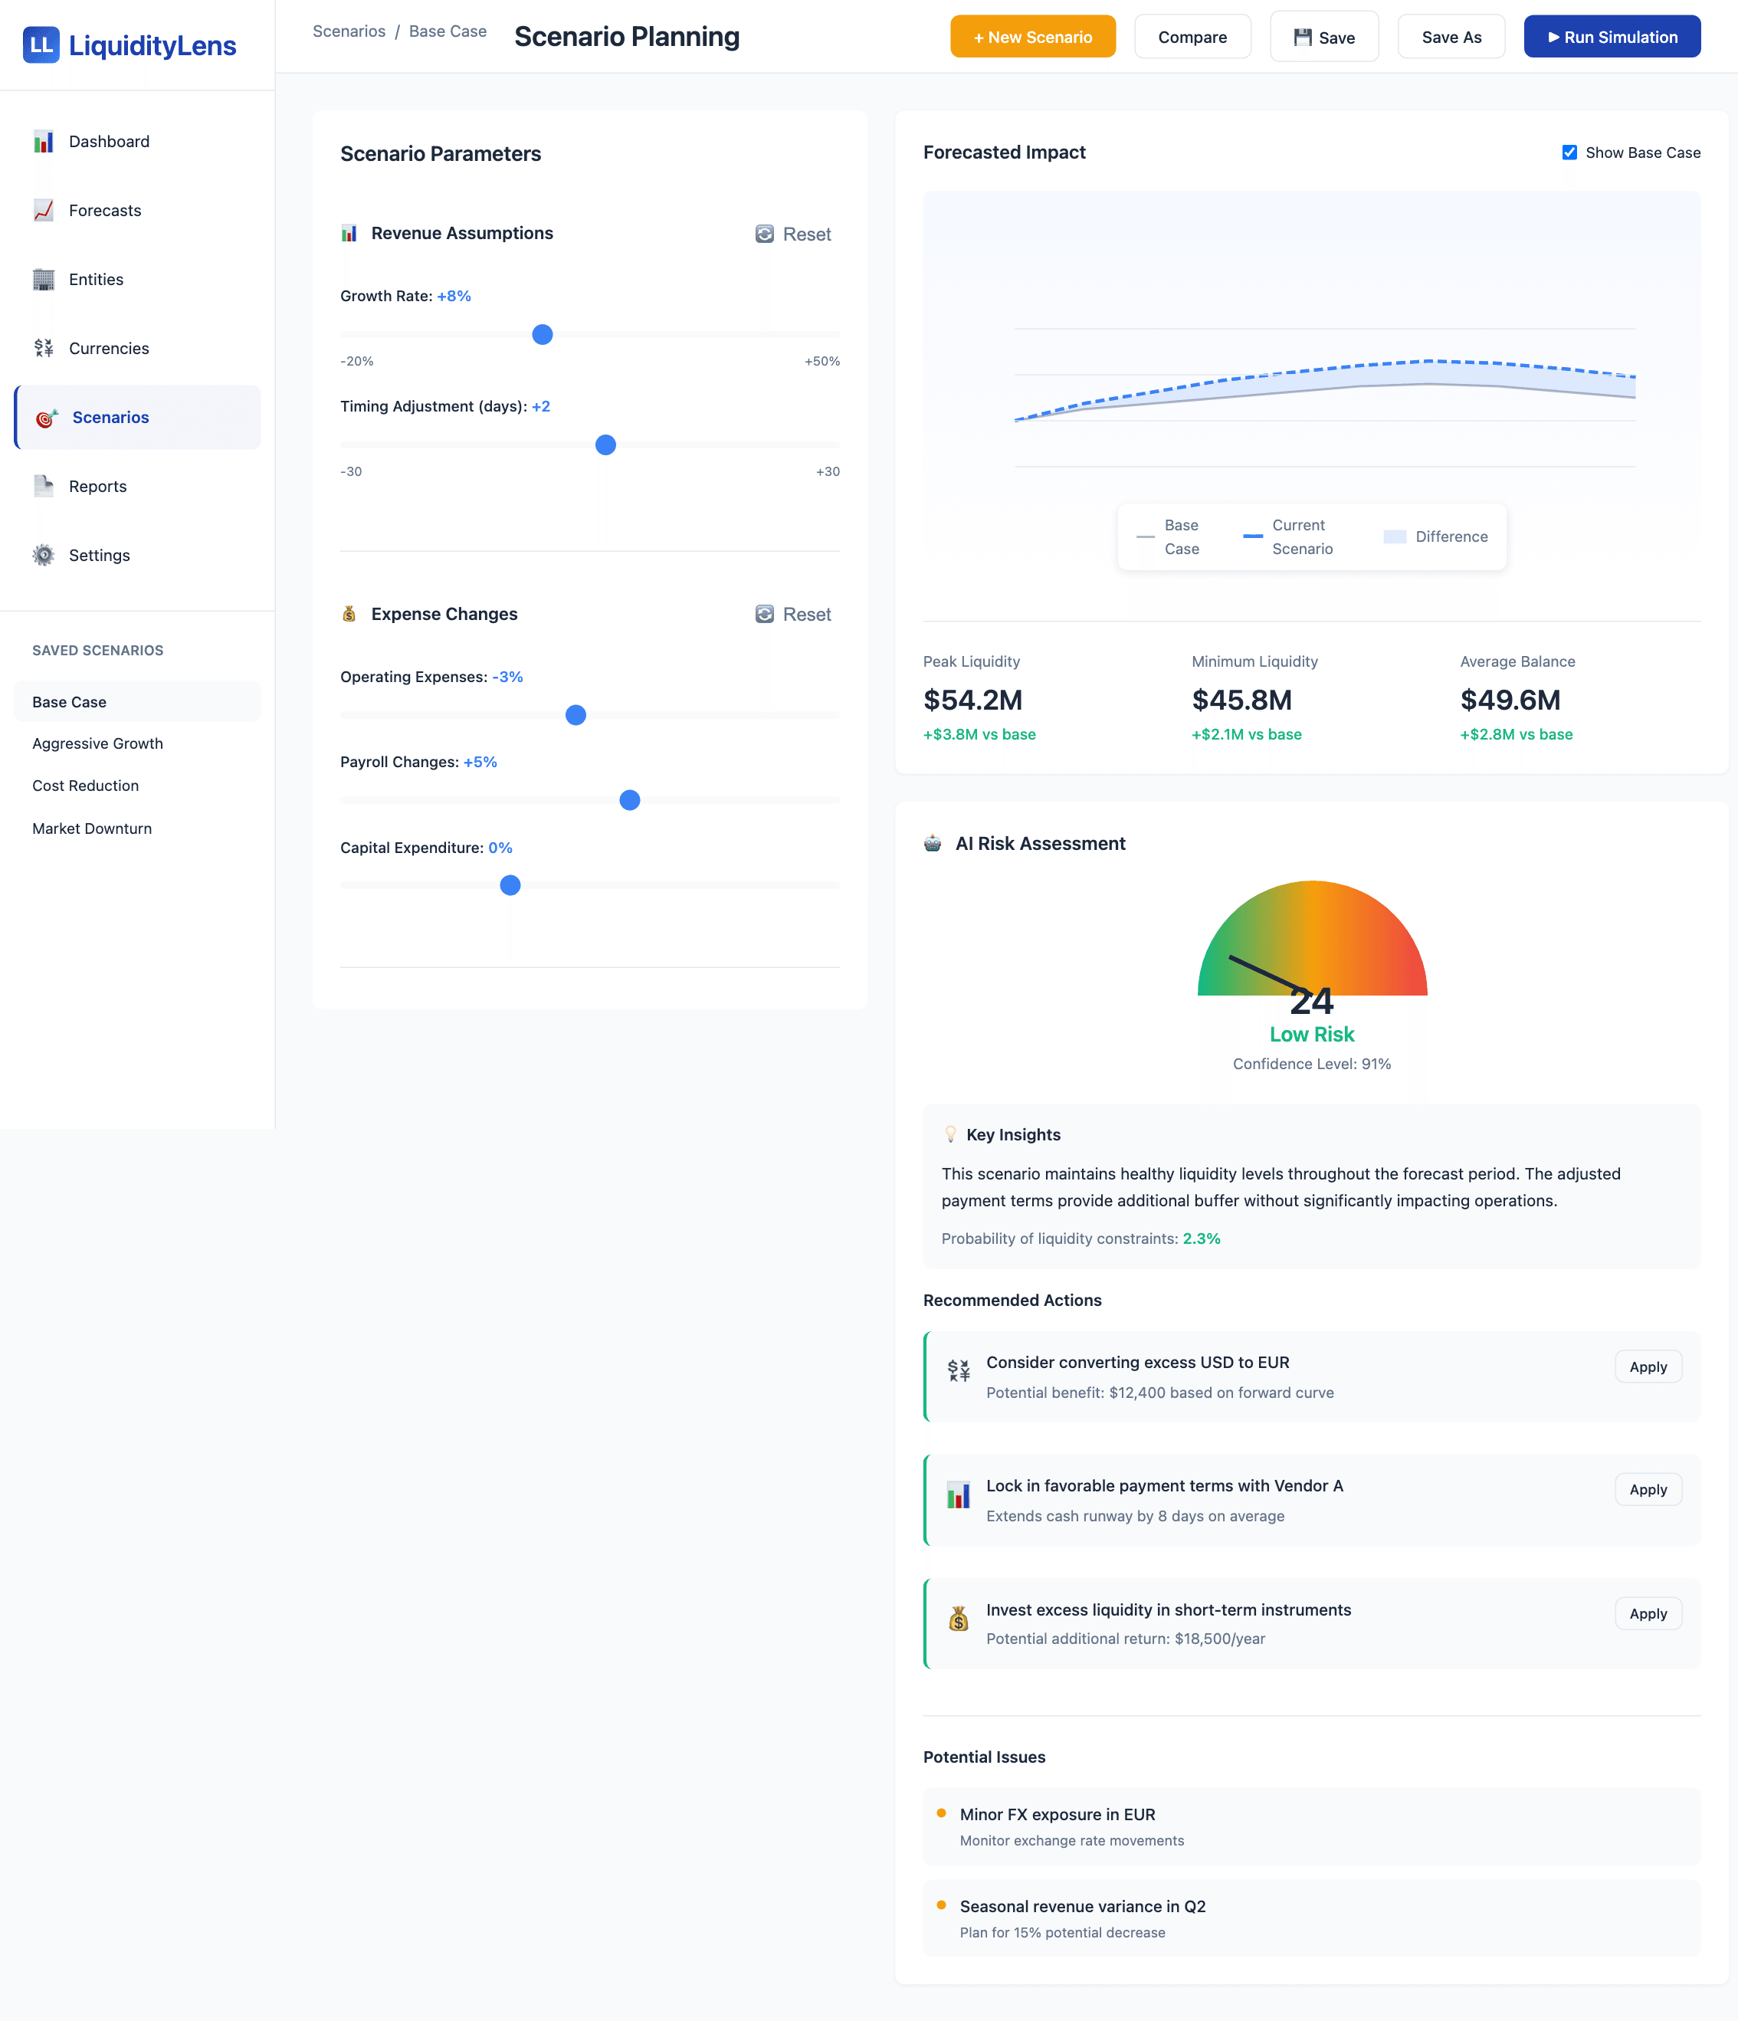
Task: Open Dashboard via its chart icon
Action: pos(44,142)
